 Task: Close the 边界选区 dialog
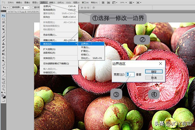tap(161, 64)
